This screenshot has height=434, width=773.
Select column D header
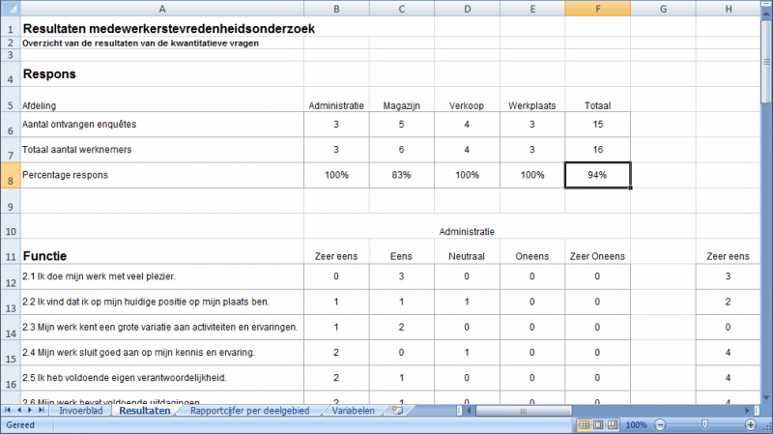coord(467,9)
